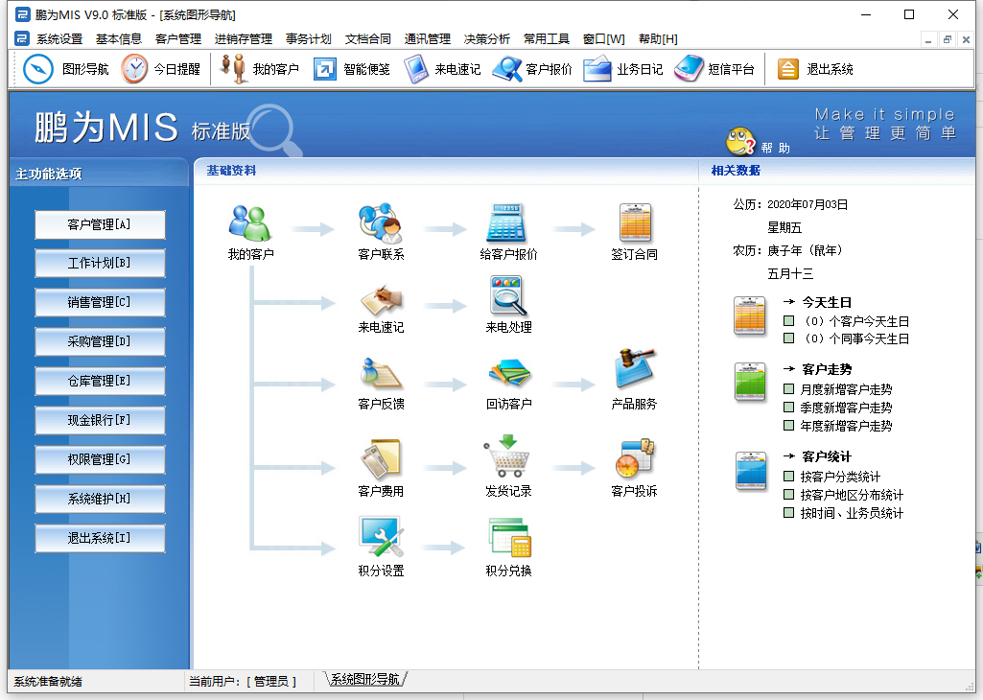The image size is (983, 700).
Task: Click the 客户联系 icon
Action: click(x=380, y=223)
